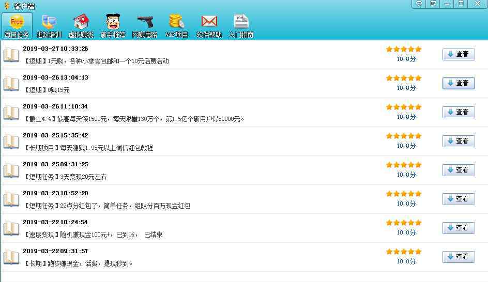The width and height of the screenshot is (488, 282).
Task: Click book icon for 2019-03-27 10:33:26 entry
Action: coord(11,55)
